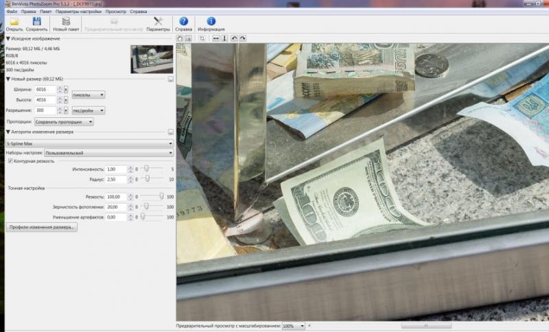549x332 pixels.
Task: Collapse the Исходное изображение section
Action: 8,38
